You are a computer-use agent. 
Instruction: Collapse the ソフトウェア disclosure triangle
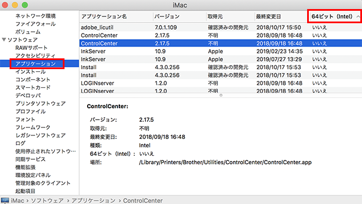[x=4, y=40]
